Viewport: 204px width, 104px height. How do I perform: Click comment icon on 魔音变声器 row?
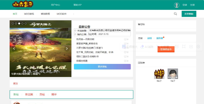pyautogui.click(x=125, y=44)
